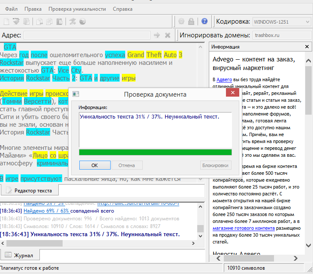
Task: Focus the Игнорировать домены field
Action: point(282,35)
